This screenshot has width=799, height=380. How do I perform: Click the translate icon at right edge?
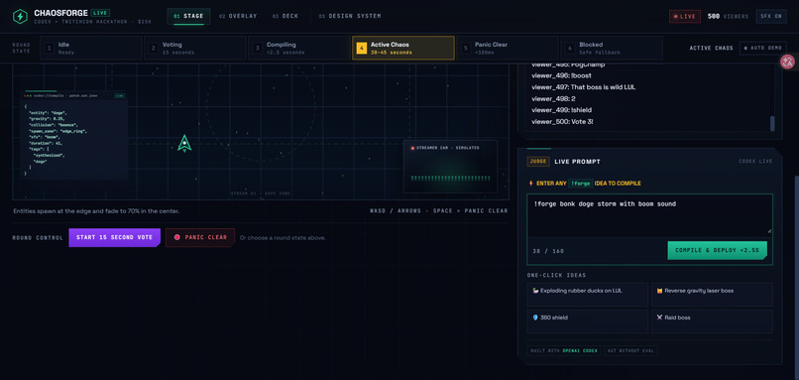787,63
